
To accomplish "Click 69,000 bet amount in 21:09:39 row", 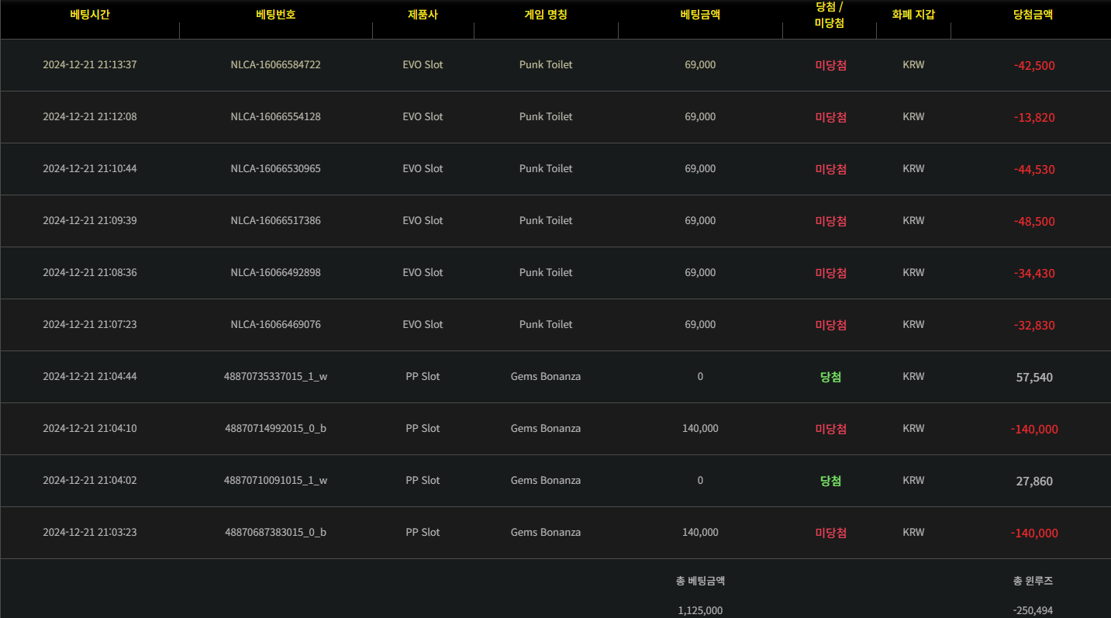I will point(700,221).
